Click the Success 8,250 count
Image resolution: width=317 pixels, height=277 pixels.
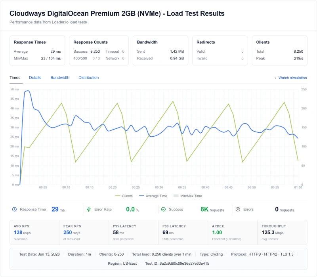point(95,52)
